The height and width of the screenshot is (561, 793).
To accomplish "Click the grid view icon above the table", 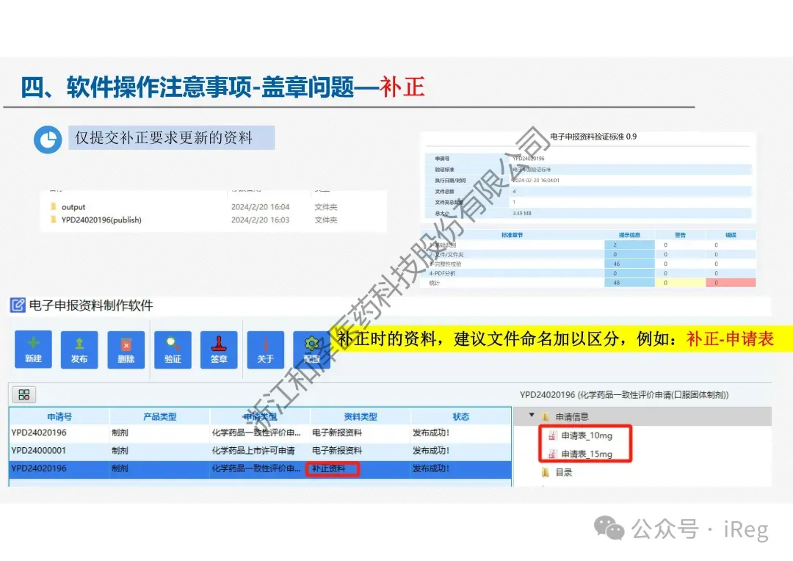I will [x=23, y=394].
